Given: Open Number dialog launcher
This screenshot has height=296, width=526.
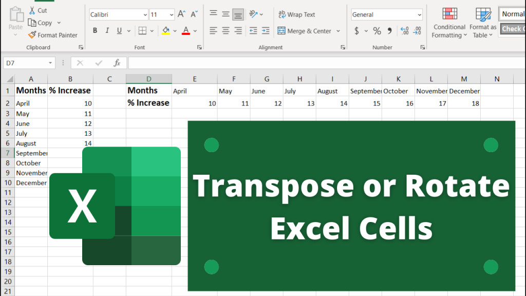Looking at the screenshot, I should pyautogui.click(x=423, y=47).
